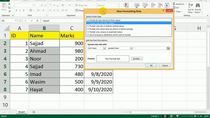Click the Orientation text angle icon
Screen dimensions: 210x118
pos(63,5)
